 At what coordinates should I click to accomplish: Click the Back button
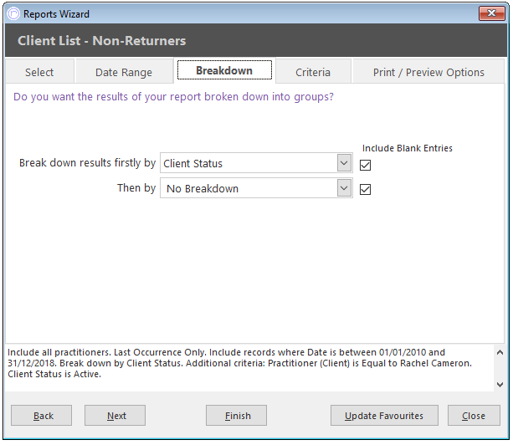tap(41, 415)
